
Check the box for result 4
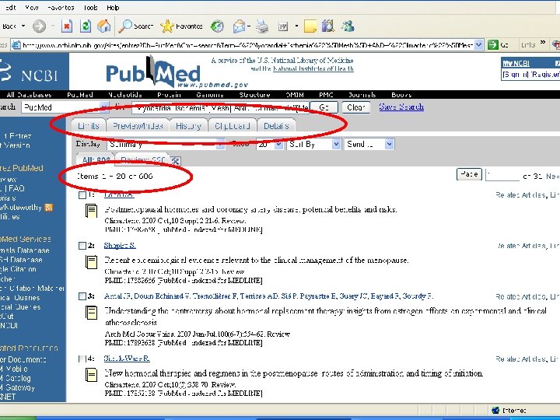pyautogui.click(x=82, y=359)
